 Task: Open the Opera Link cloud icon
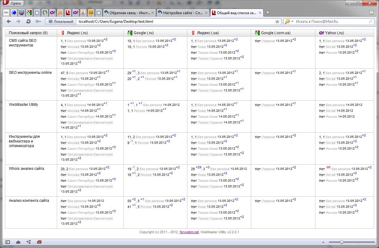(18, 242)
